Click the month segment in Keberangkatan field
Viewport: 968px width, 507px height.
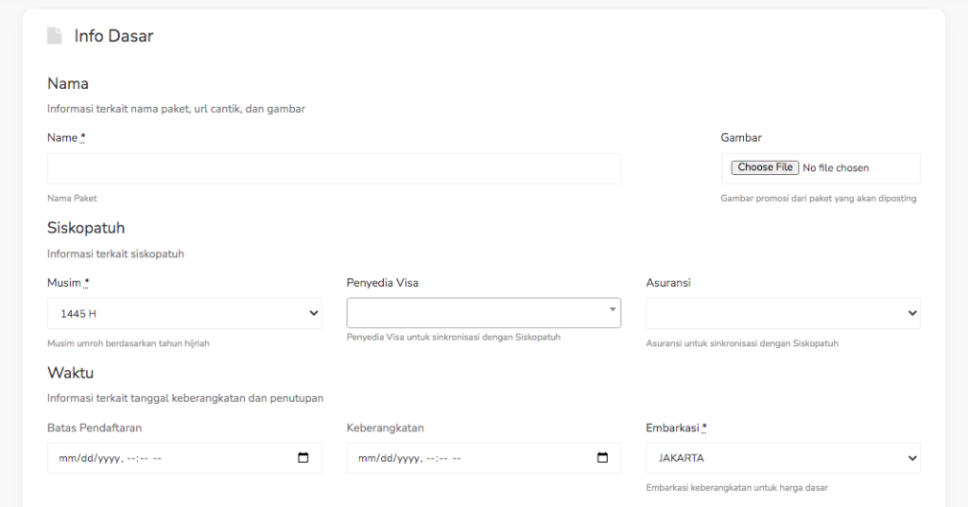point(362,459)
